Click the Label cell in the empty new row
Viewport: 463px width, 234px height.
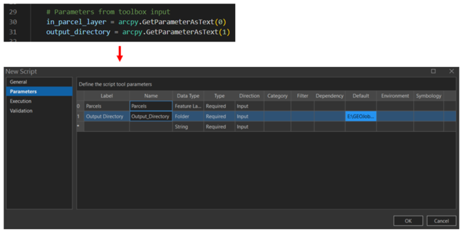pyautogui.click(x=107, y=127)
